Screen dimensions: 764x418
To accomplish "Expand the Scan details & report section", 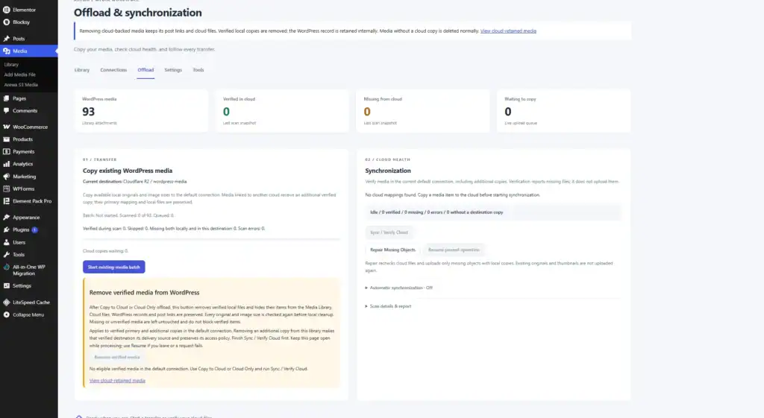I will [x=388, y=306].
